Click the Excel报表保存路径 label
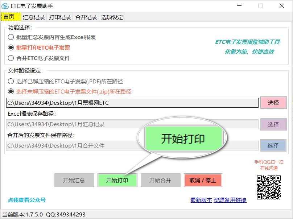The height and width of the screenshot is (219, 293). 32,113
